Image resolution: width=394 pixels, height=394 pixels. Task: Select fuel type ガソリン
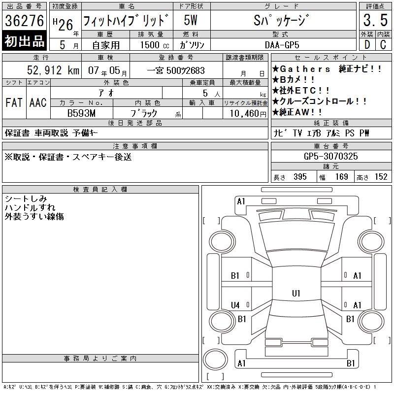click(x=192, y=45)
